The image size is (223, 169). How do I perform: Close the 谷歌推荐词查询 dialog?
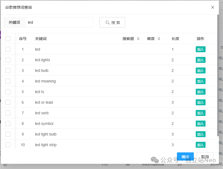pyautogui.click(x=213, y=7)
